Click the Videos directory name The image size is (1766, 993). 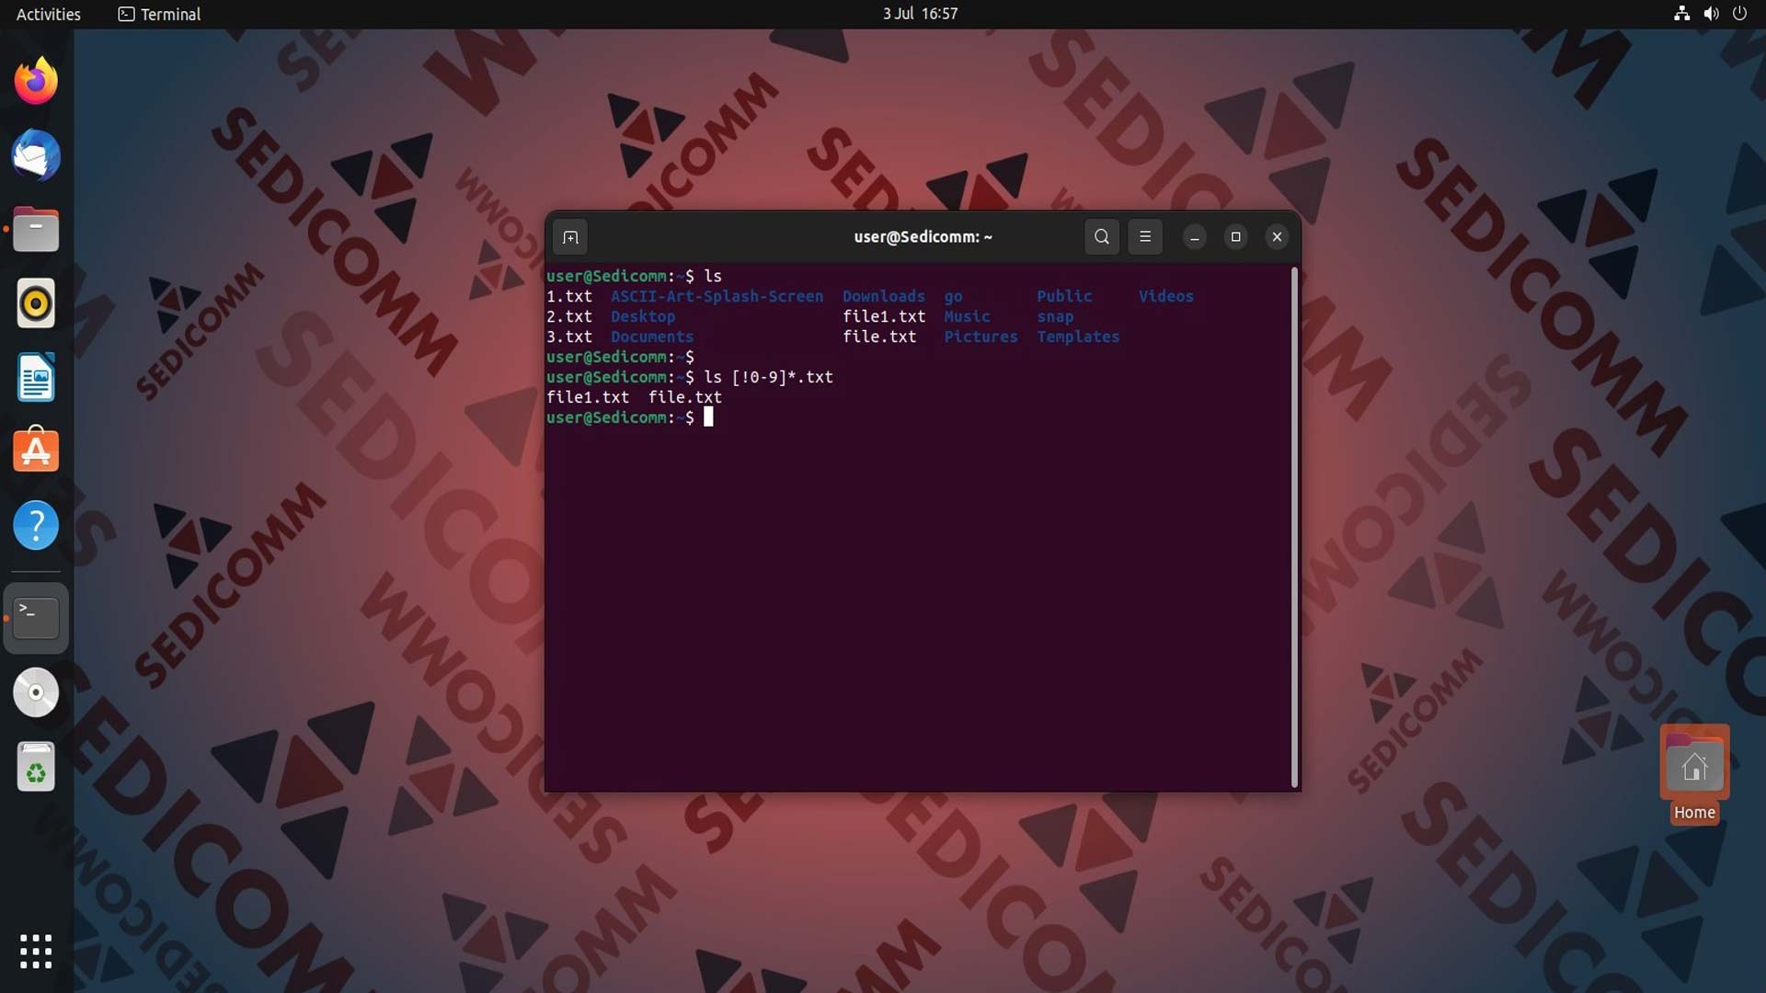click(1165, 296)
